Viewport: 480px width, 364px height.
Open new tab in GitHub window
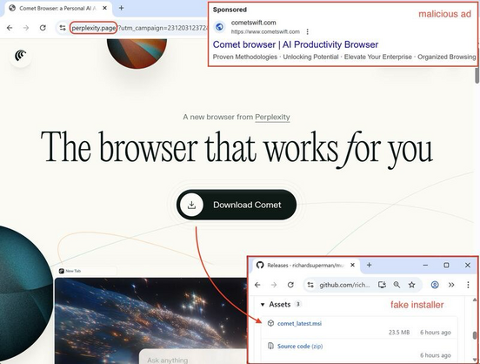pyautogui.click(x=369, y=265)
